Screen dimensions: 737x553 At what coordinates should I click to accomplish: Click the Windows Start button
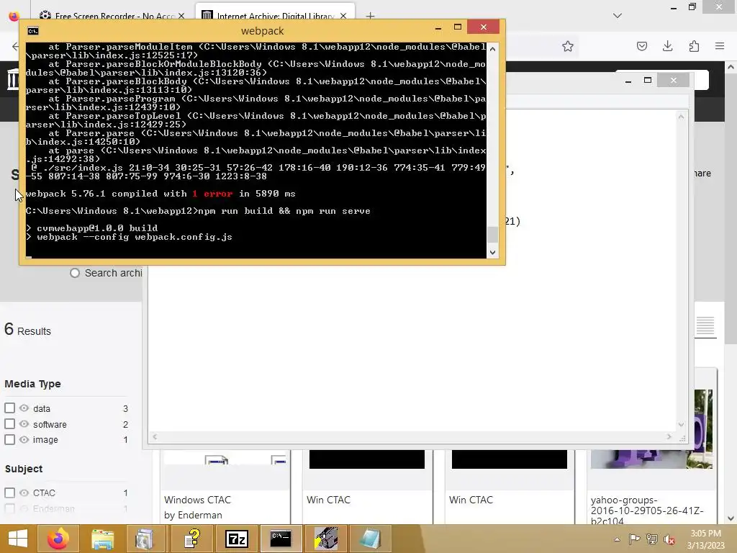(18, 539)
